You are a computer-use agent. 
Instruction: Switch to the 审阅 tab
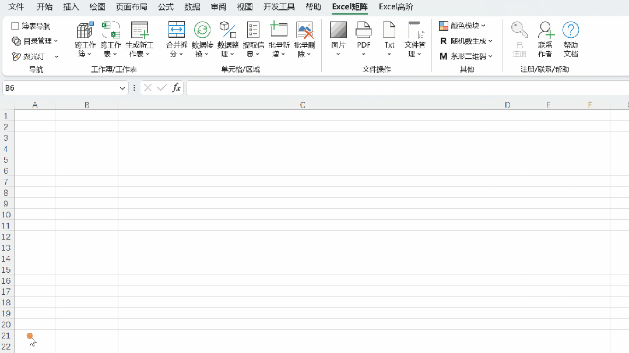[219, 7]
